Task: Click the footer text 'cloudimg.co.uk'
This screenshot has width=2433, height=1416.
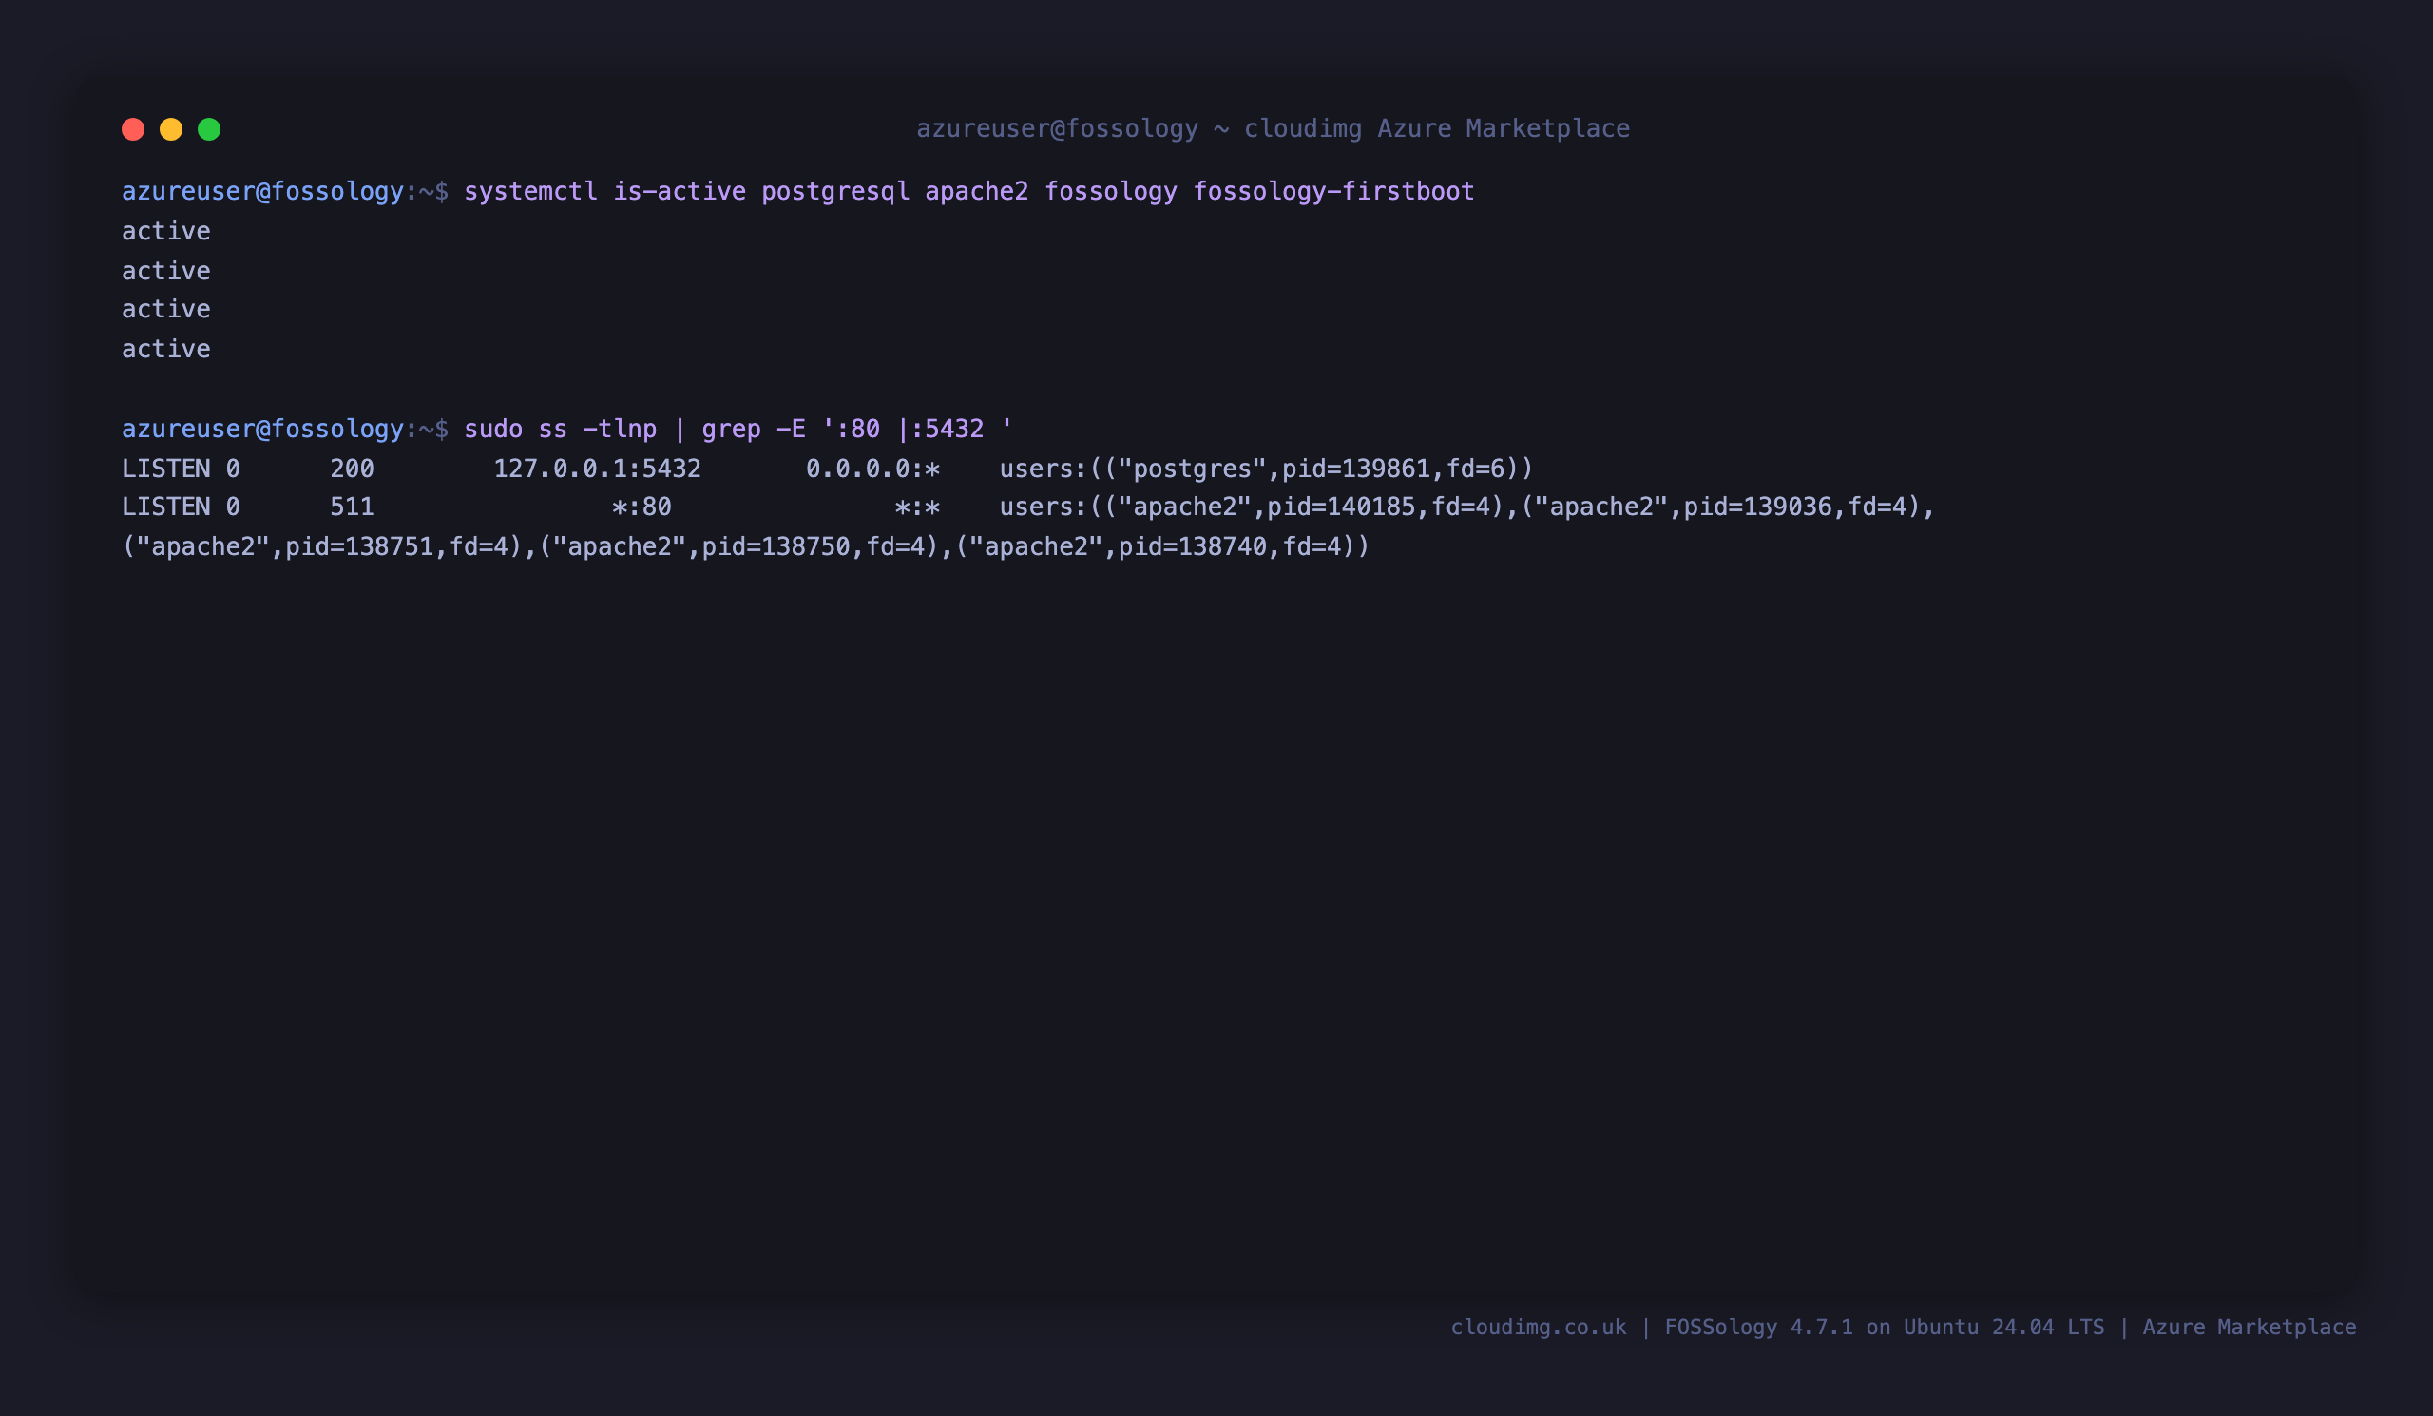Action: pos(1539,1328)
